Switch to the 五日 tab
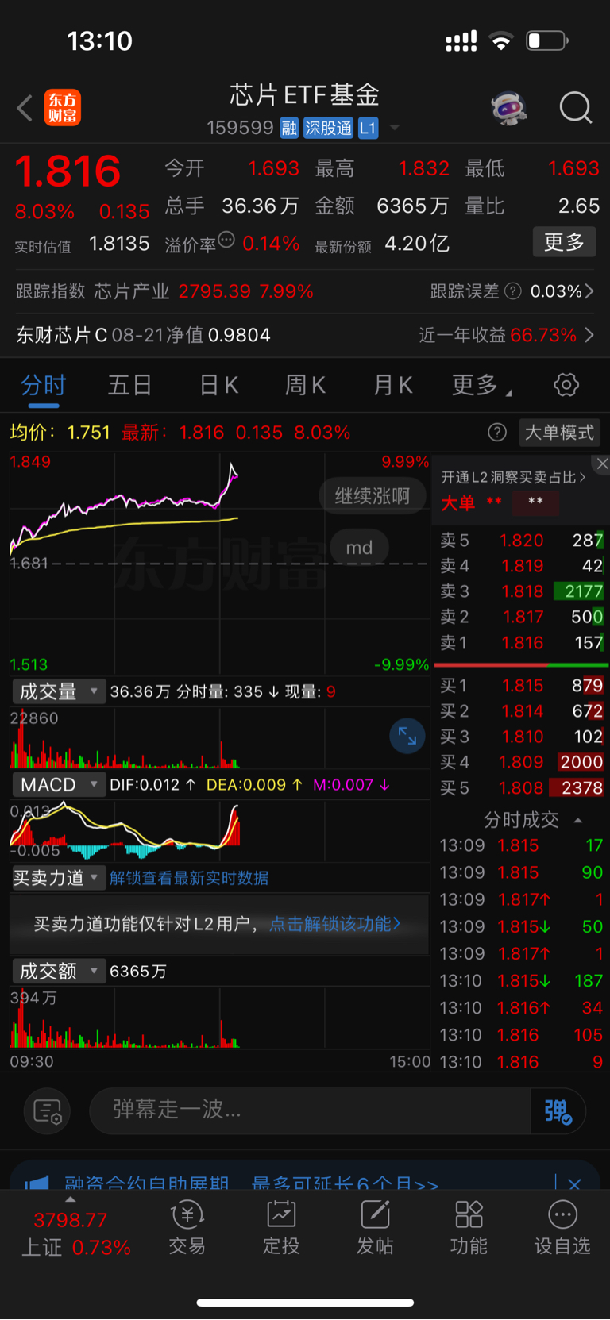This screenshot has width=610, height=1320. point(129,386)
